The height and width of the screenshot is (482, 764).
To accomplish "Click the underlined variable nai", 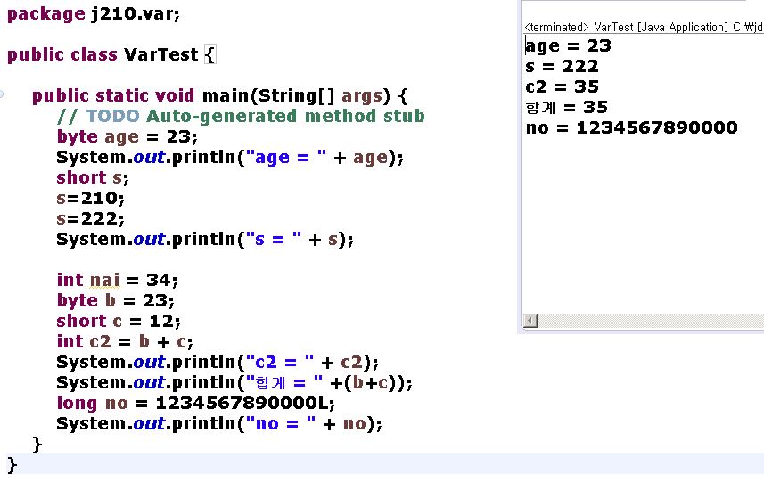I will [105, 280].
